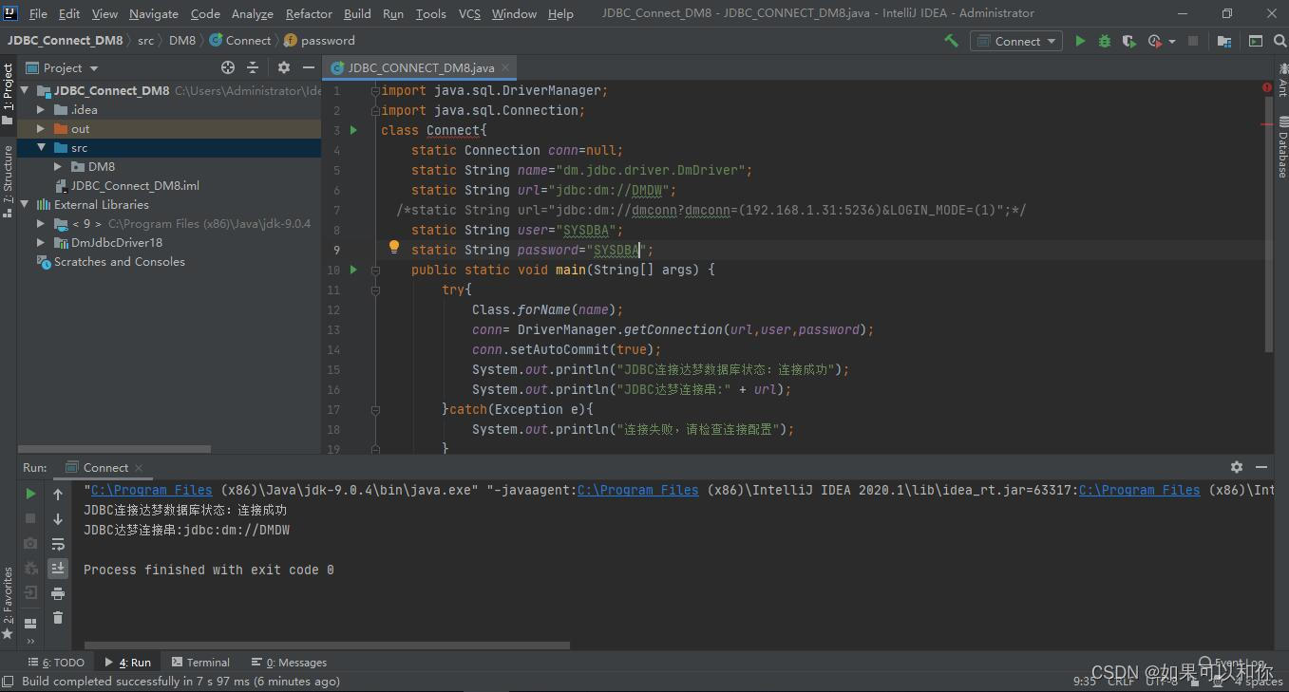Expand the JDK < 9 > library node
Screen dimensions: 1289x692
(41, 224)
